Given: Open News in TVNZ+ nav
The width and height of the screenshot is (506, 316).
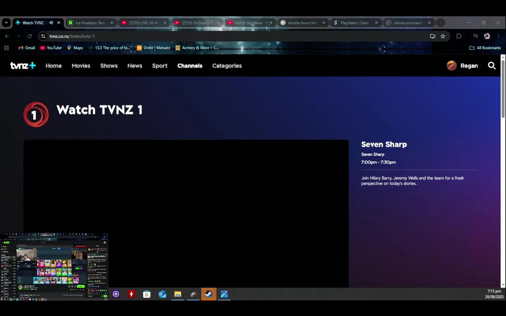Looking at the screenshot, I should pos(135,65).
